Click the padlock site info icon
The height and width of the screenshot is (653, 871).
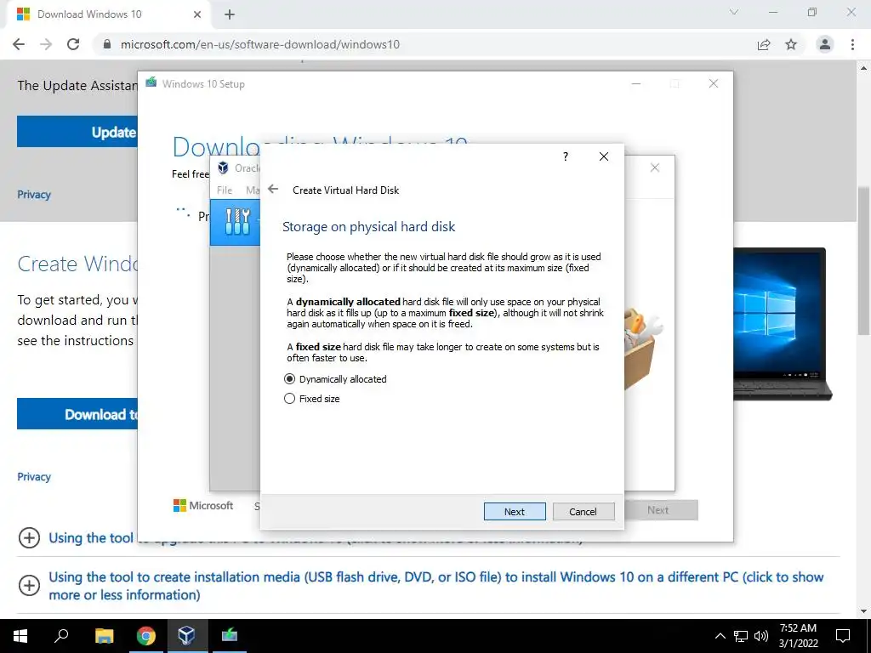click(x=107, y=44)
